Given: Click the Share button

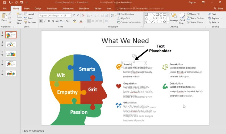Looking at the screenshot, I should point(218,9).
